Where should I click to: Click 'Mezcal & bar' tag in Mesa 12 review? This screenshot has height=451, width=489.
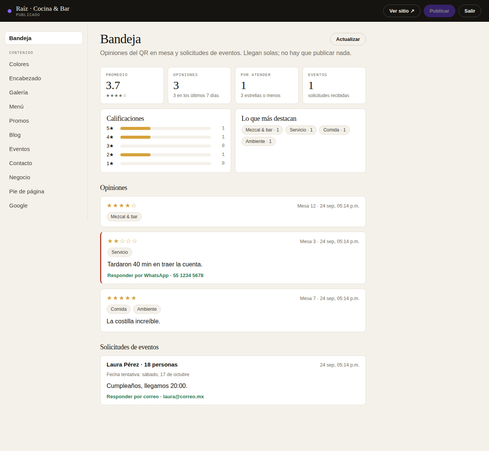coord(124,217)
